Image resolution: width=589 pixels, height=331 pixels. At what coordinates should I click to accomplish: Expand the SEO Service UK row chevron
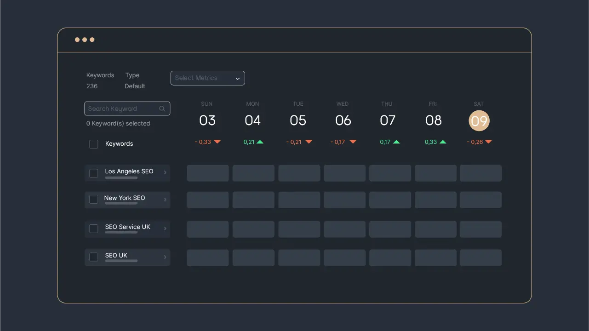[x=165, y=228]
